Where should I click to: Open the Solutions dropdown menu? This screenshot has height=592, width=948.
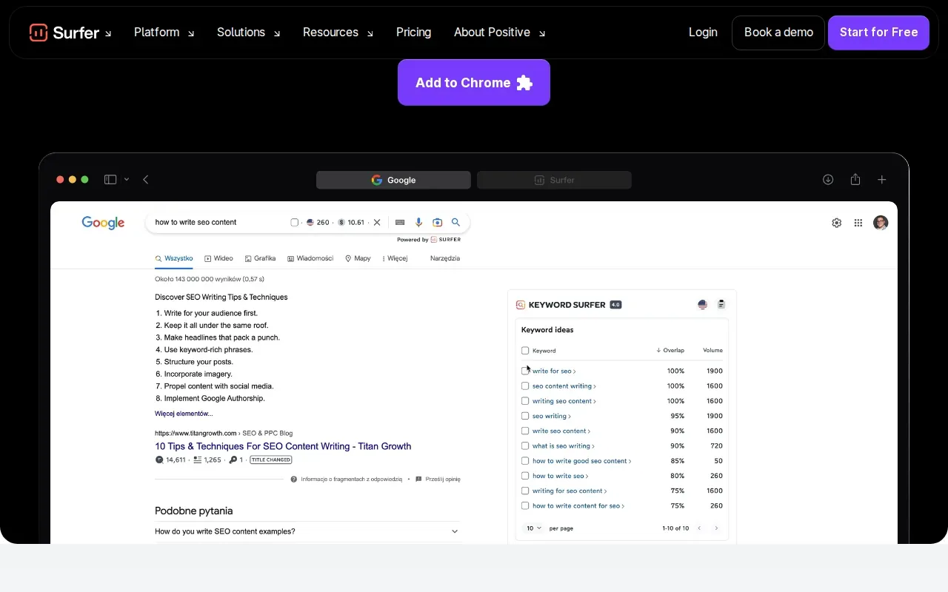point(248,33)
